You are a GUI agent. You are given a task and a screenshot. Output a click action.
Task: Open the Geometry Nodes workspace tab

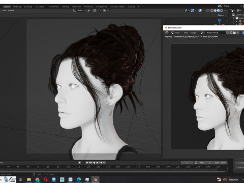click(x=117, y=7)
